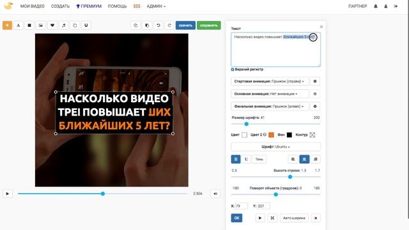Click inside the Текст text area
This screenshot has width=409, height=230.
click(x=275, y=50)
